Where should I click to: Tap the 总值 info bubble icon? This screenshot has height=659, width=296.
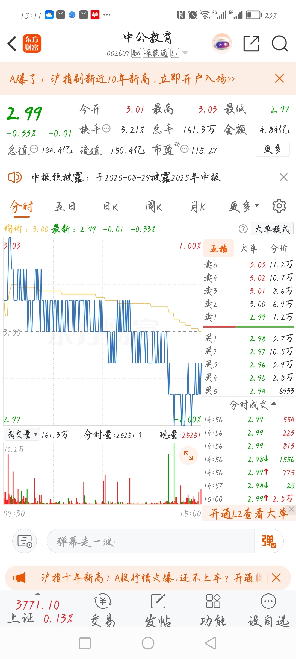[34, 149]
